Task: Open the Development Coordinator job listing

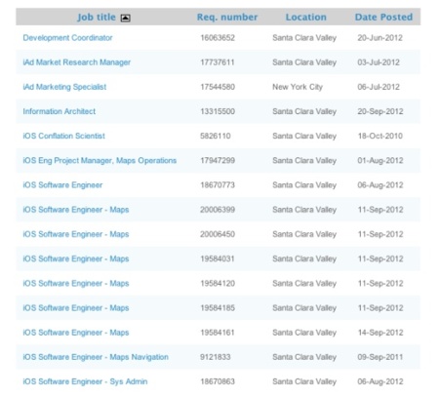Action: point(67,38)
